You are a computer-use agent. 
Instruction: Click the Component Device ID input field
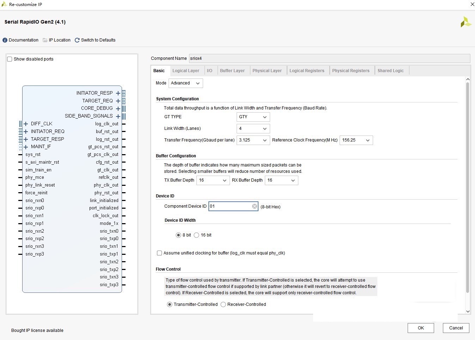point(233,206)
